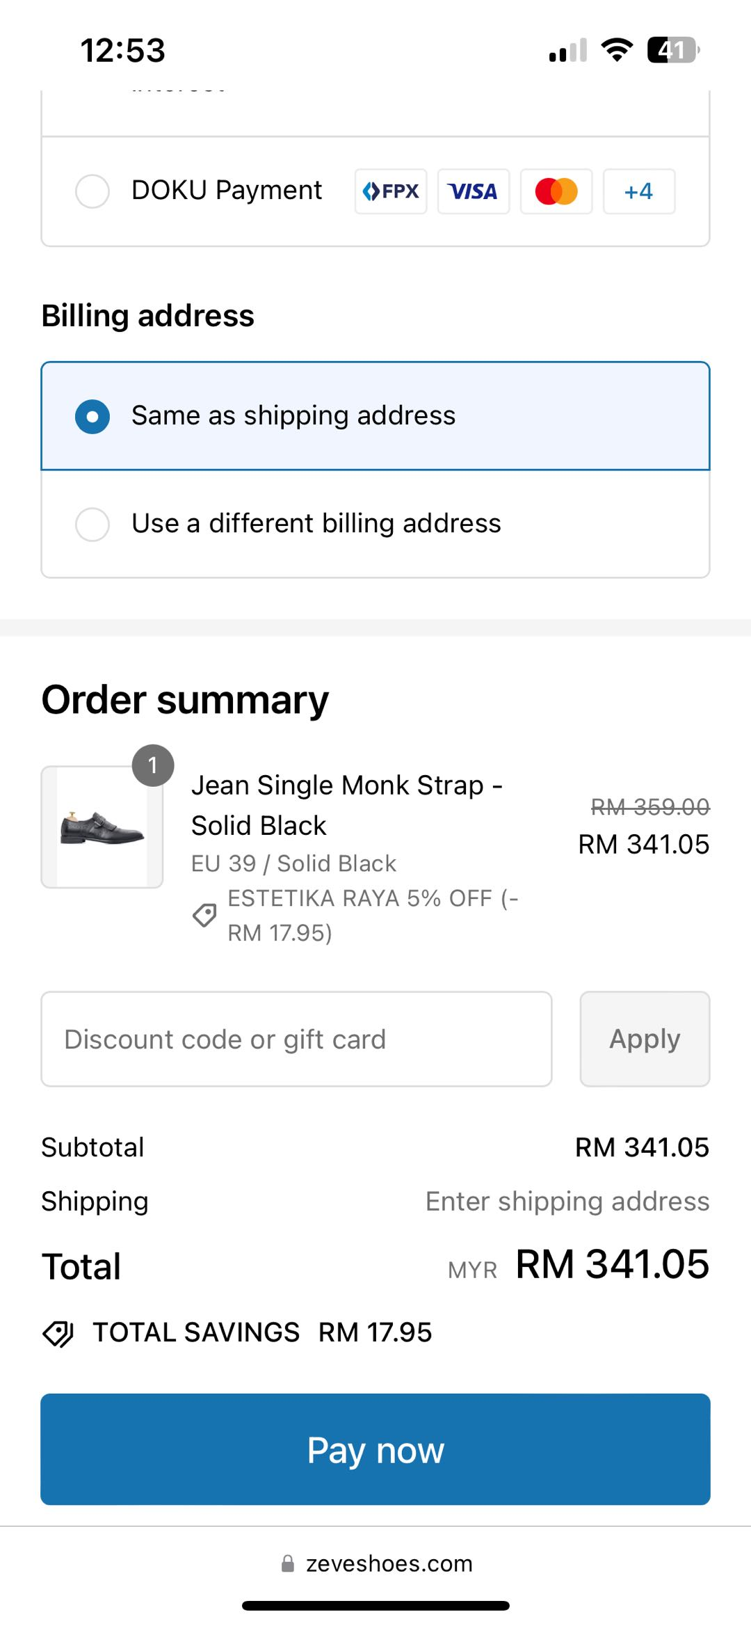Expand the +4 additional payment methods
The height and width of the screenshot is (1626, 751).
point(638,191)
